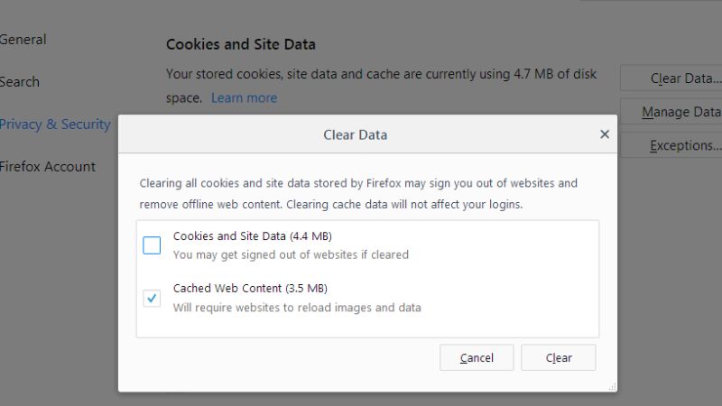The height and width of the screenshot is (406, 722).
Task: Open the cookie Exceptions… button
Action: coord(671,145)
